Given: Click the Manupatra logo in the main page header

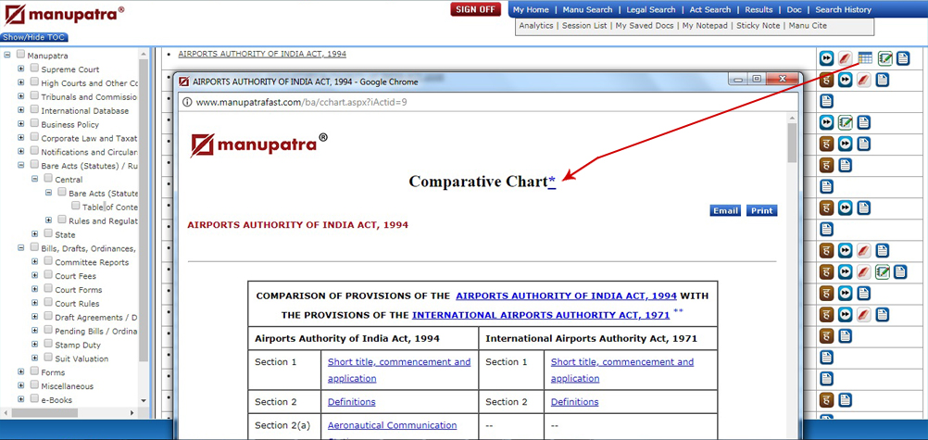Looking at the screenshot, I should 64,14.
